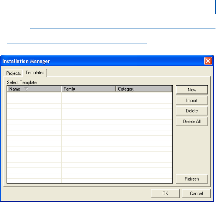The image size is (216, 202).
Task: Confirm the dialog with OK
Action: [x=165, y=193]
